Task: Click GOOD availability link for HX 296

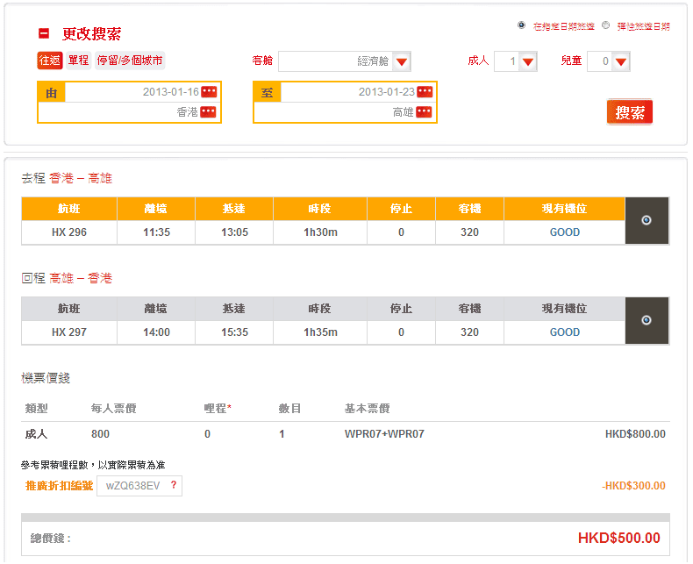Action: 564,232
